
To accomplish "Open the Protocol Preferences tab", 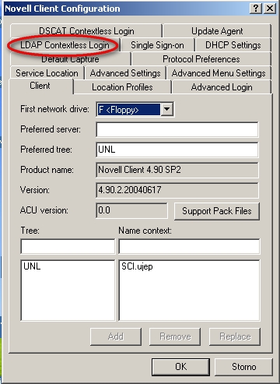I will [201, 59].
